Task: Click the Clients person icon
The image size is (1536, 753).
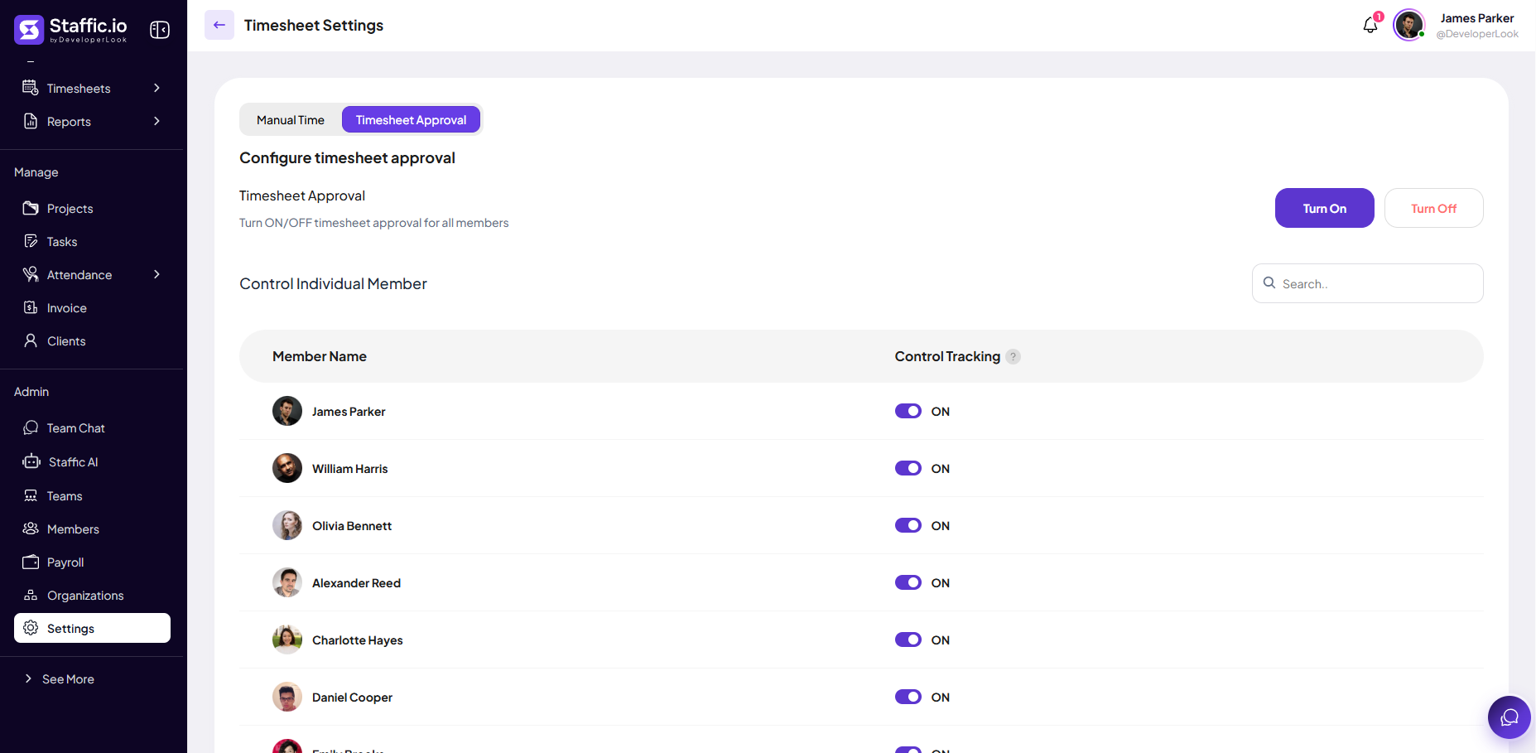Action: click(31, 340)
